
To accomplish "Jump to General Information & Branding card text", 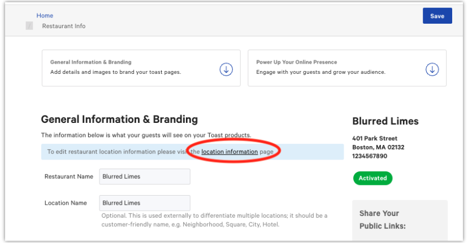I will click(x=115, y=67).
